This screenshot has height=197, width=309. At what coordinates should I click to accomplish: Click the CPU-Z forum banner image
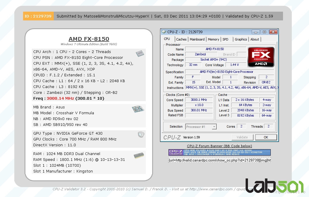pos(219,152)
